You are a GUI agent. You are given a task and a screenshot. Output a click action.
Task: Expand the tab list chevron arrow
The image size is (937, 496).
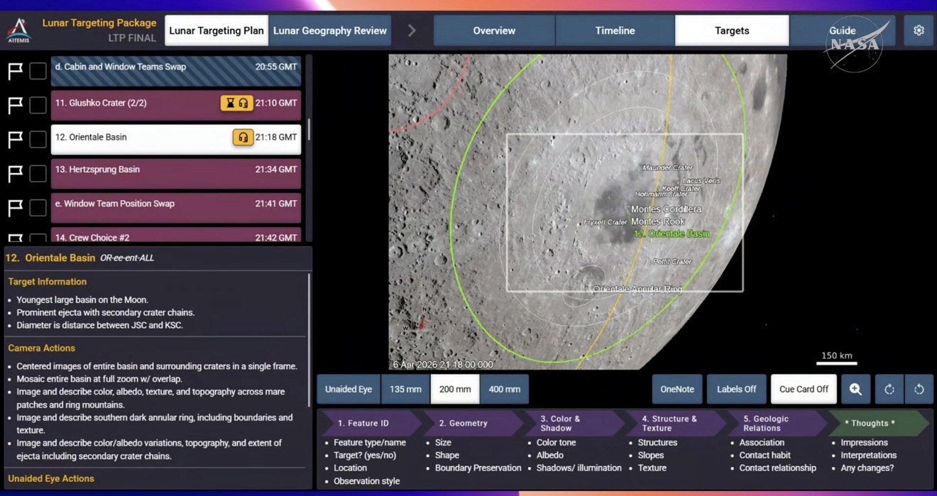(x=412, y=31)
